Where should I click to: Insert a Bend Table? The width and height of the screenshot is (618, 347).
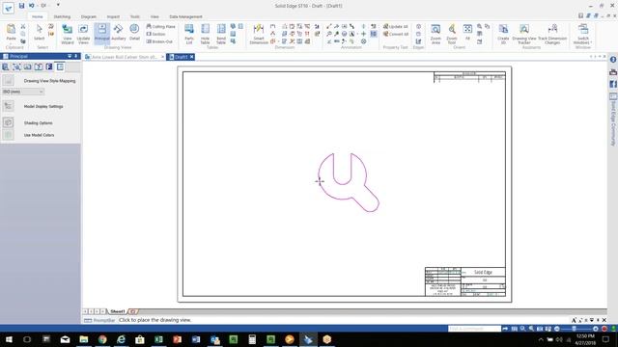[x=221, y=34]
